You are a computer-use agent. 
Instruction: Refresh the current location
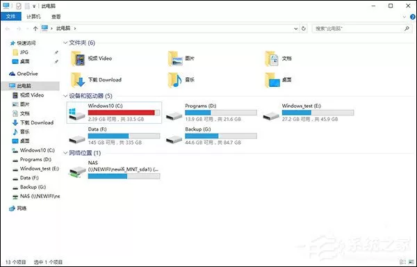304,29
